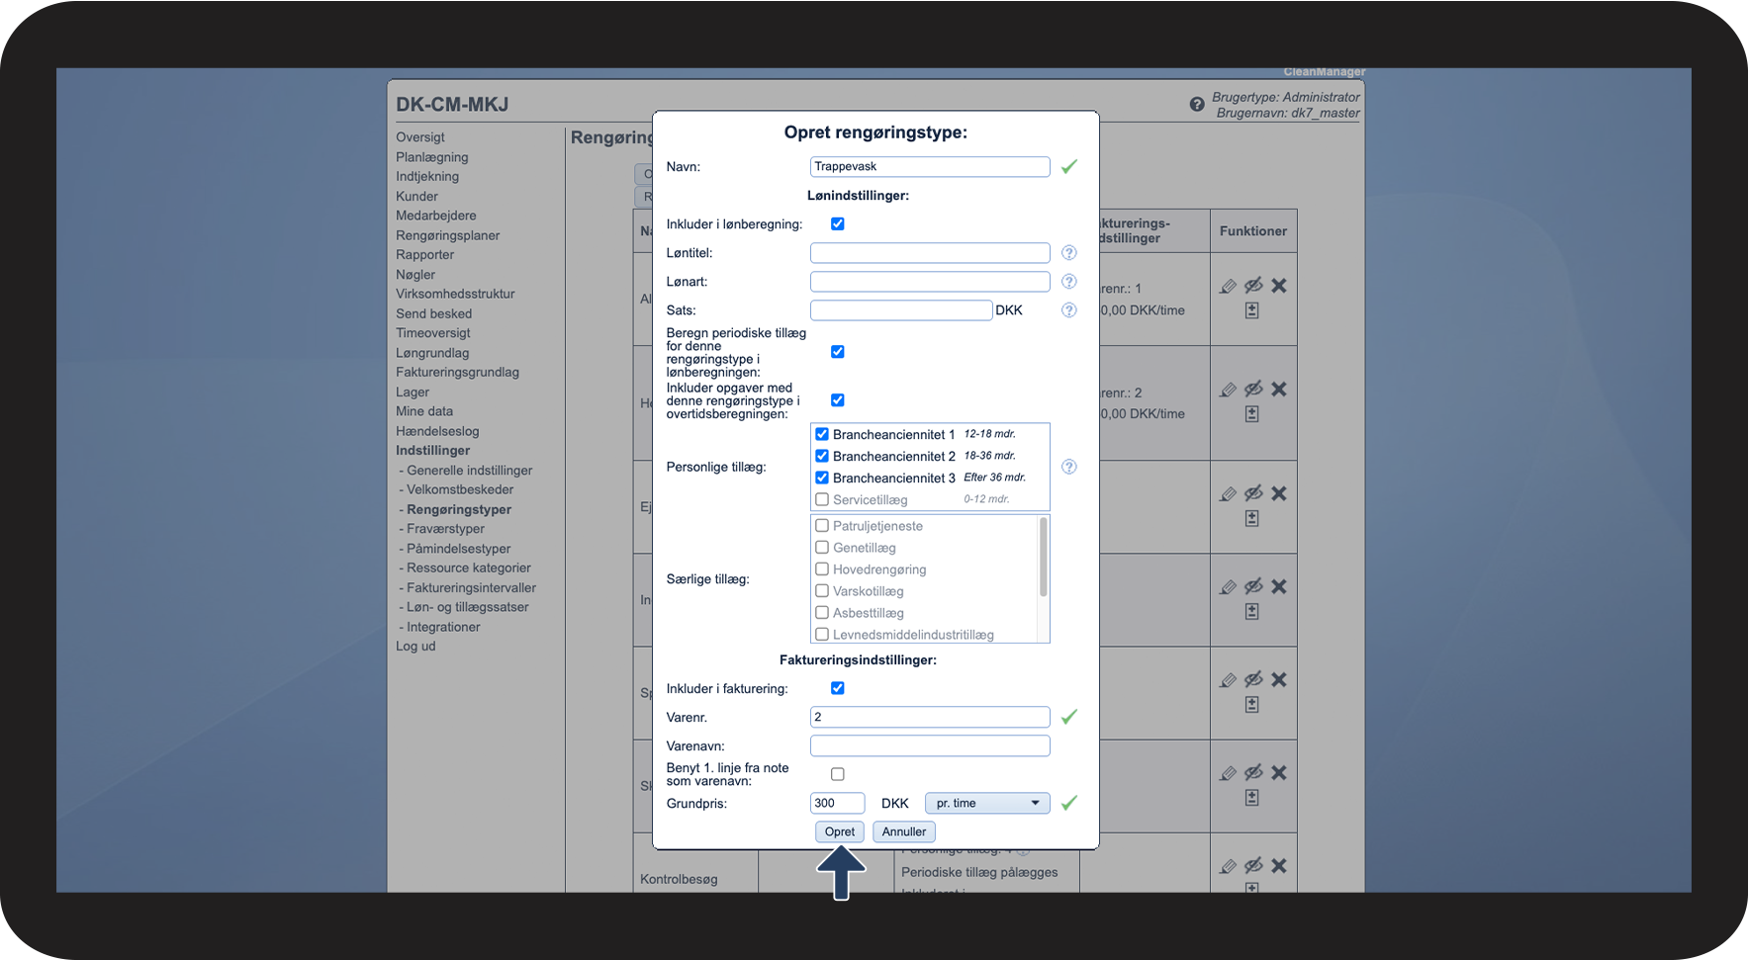Image resolution: width=1748 pixels, height=960 pixels.
Task: Open the calculator icon in the row starting 'Sp'
Action: point(1252,705)
